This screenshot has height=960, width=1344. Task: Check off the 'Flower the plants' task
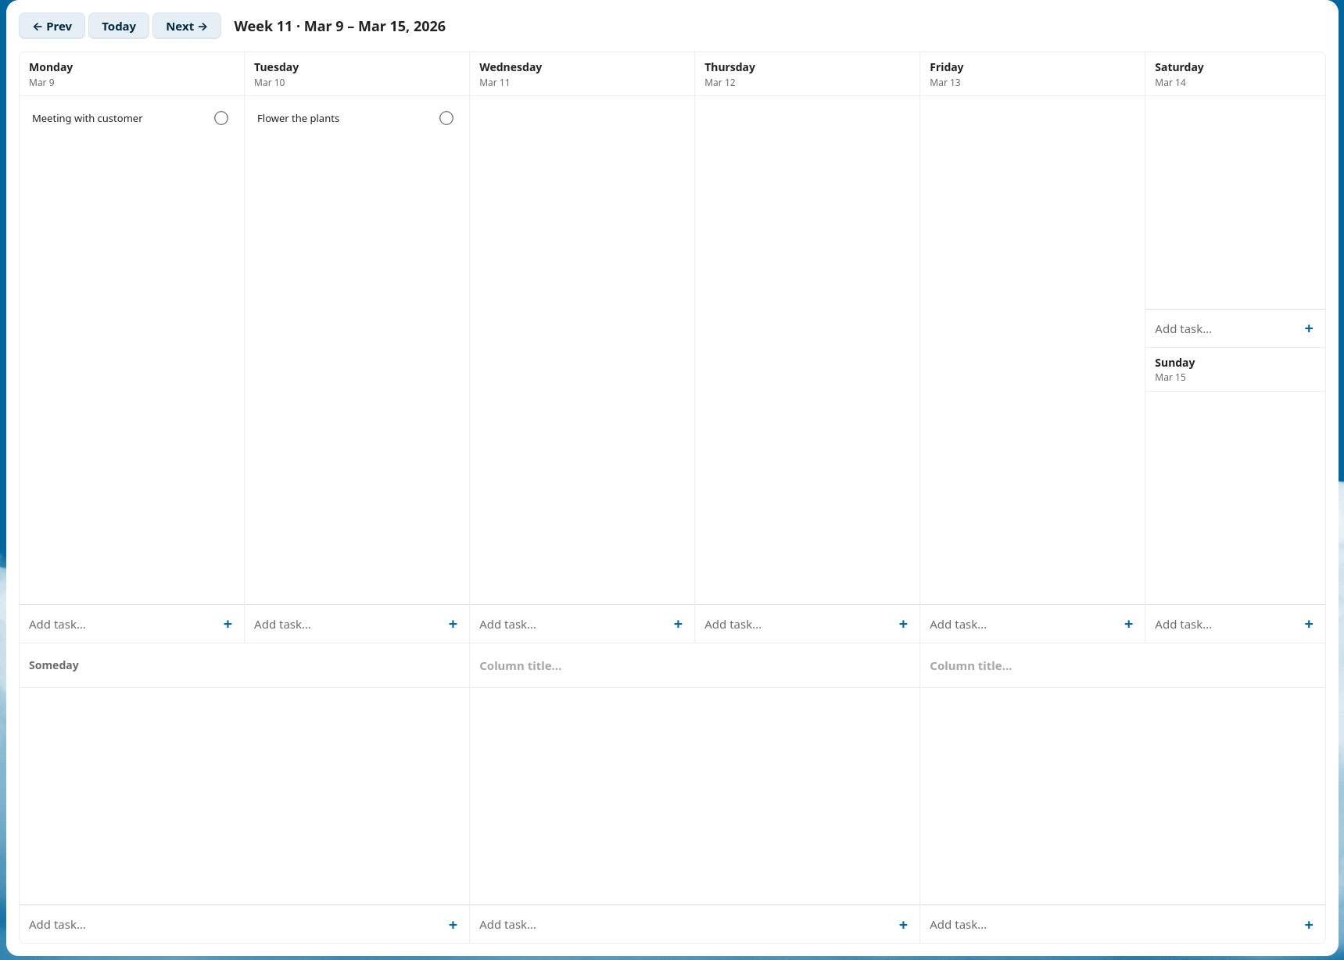coord(446,117)
